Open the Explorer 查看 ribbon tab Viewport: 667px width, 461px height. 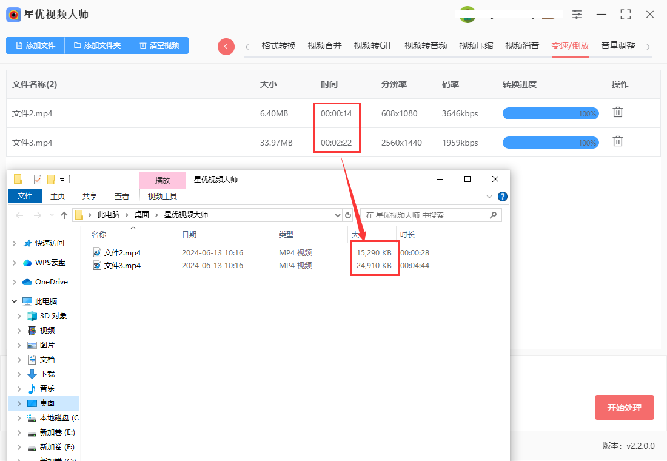[x=122, y=197]
